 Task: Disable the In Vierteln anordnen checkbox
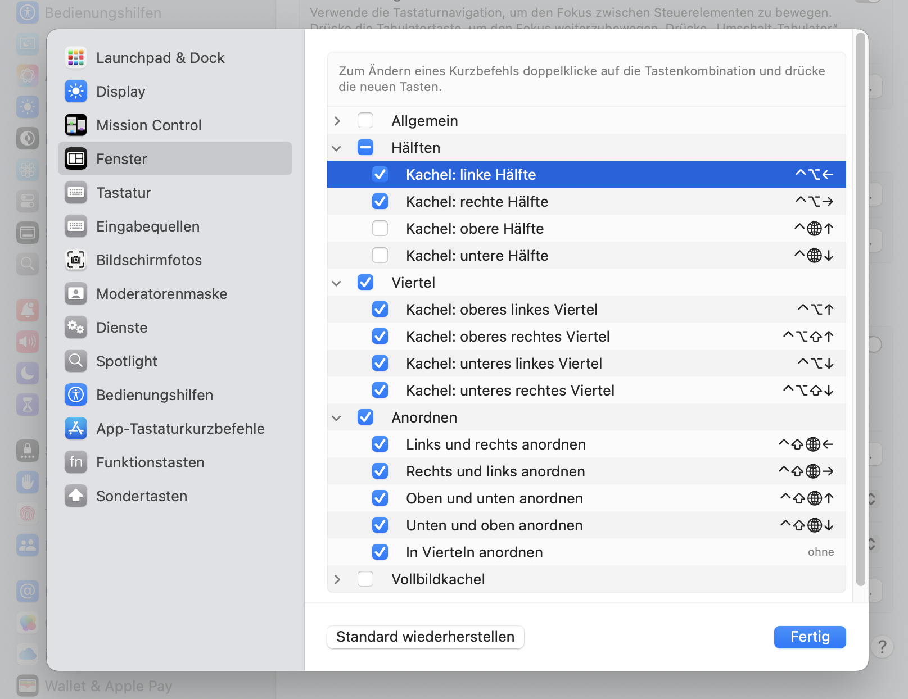pos(380,552)
